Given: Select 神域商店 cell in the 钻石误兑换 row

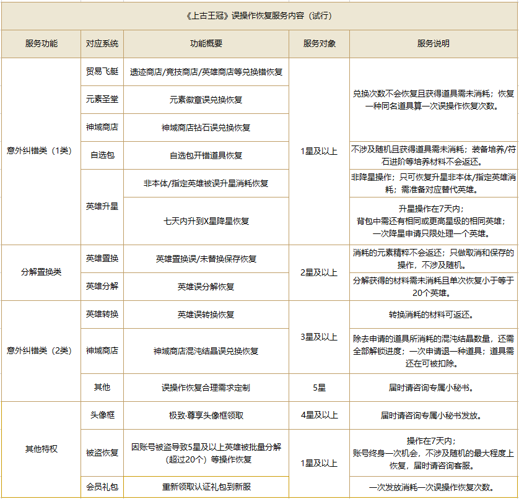Looking at the screenshot, I should click(102, 128).
